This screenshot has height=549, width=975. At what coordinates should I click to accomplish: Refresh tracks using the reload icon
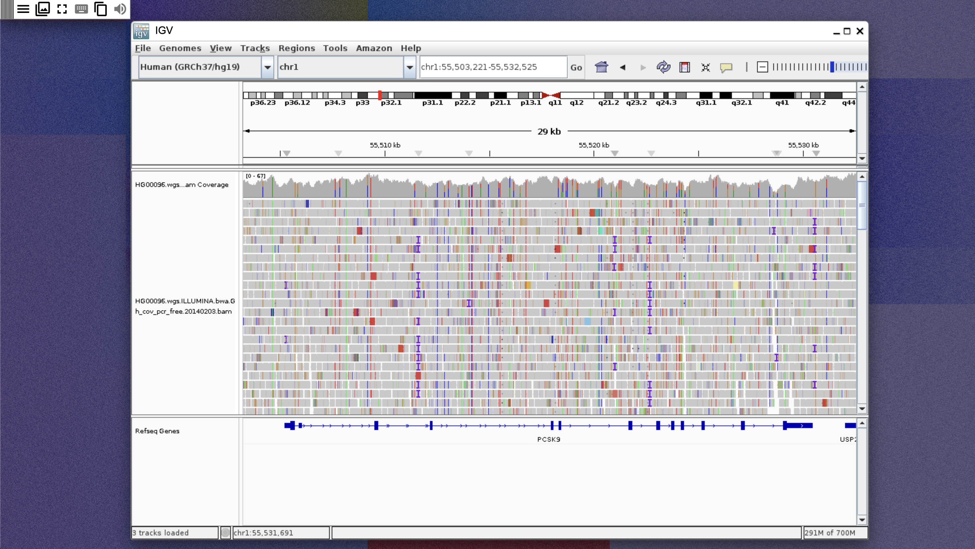[x=663, y=67]
